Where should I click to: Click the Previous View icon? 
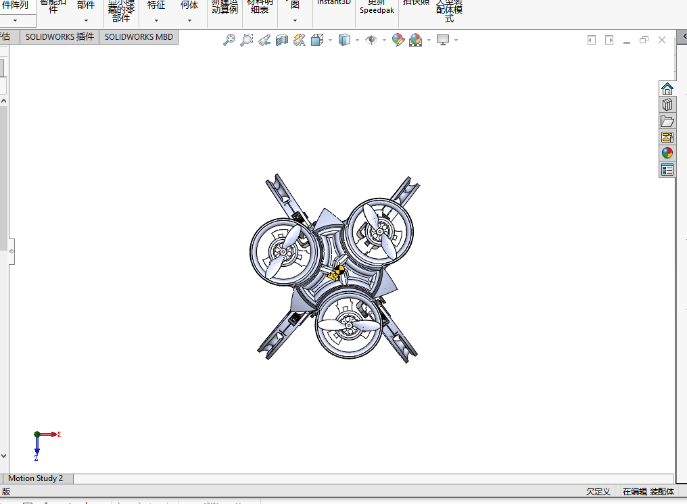264,40
